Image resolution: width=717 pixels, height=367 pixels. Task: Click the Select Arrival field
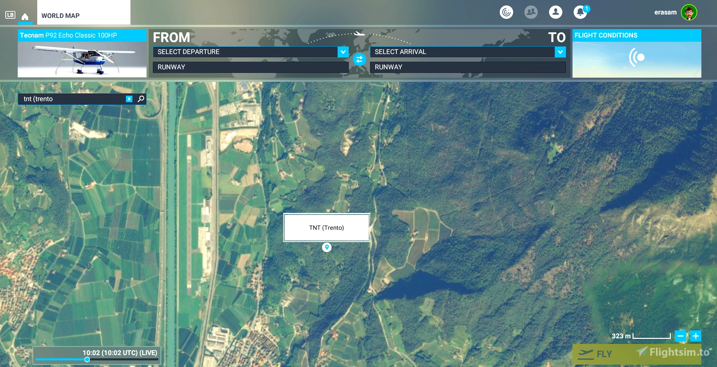[x=462, y=52]
